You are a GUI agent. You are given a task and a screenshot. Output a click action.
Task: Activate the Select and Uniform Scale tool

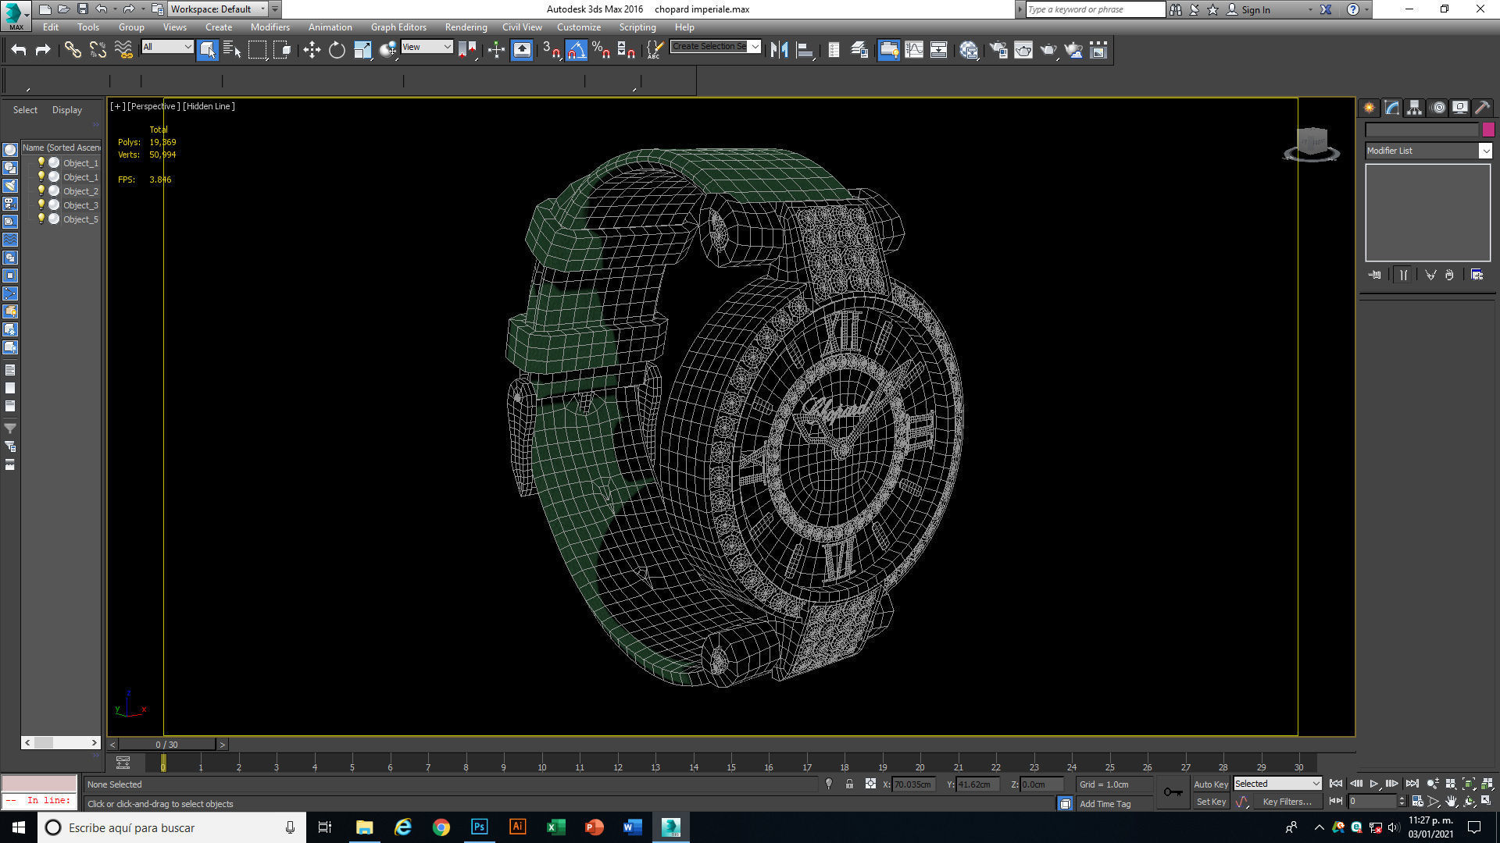pos(362,50)
